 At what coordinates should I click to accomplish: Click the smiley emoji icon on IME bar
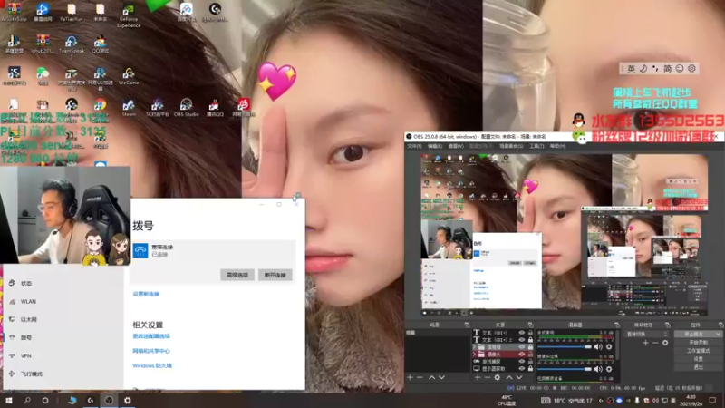point(680,69)
